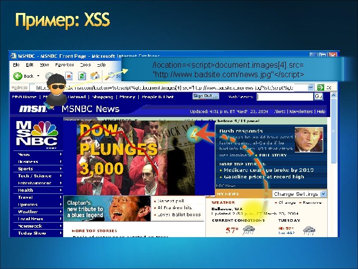Open the Back button history dropdown arrow
Viewport: 358px width, 269px height.
[38, 76]
